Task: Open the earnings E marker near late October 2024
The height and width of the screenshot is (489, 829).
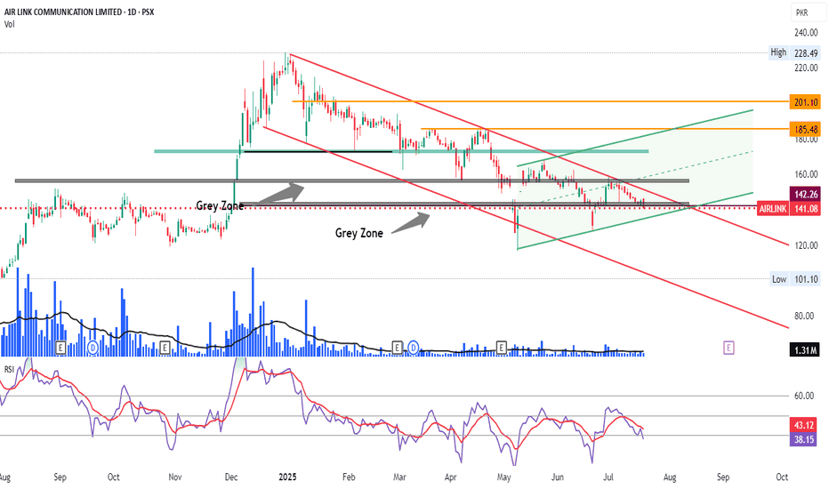Action: 165,348
